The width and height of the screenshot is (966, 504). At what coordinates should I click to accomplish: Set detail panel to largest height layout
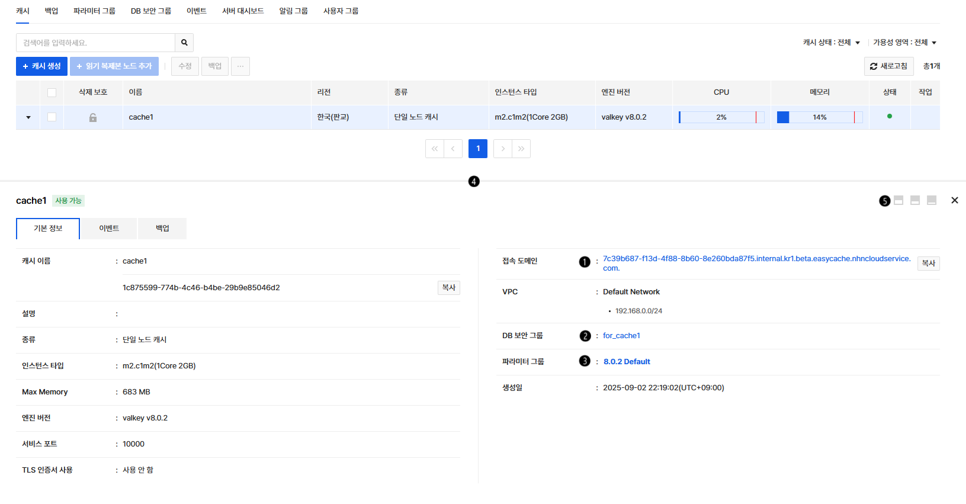[932, 200]
